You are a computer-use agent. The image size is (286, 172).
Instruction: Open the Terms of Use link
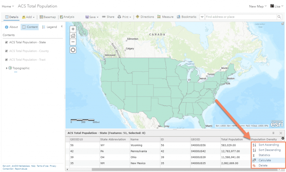coord(42,166)
